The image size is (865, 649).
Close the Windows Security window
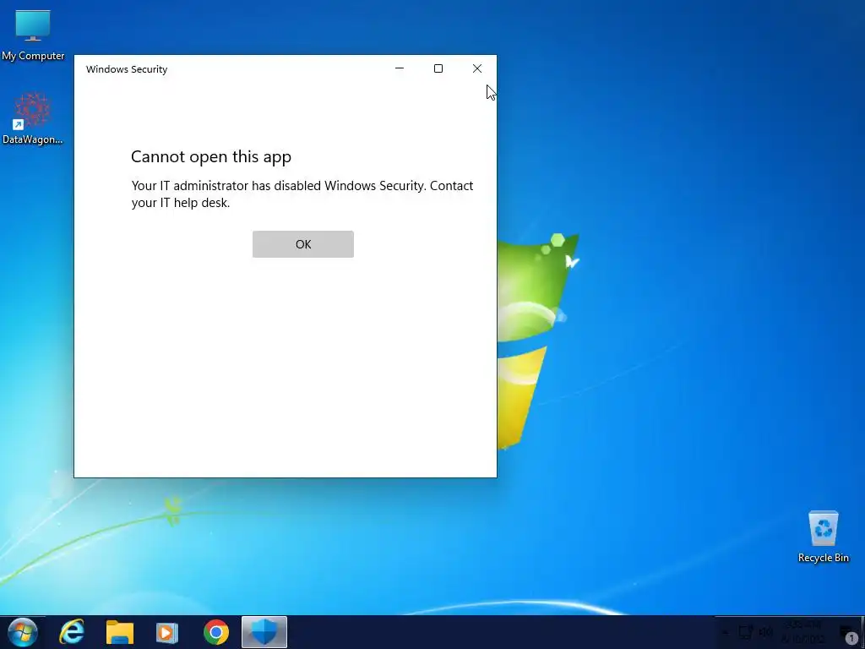(x=477, y=68)
